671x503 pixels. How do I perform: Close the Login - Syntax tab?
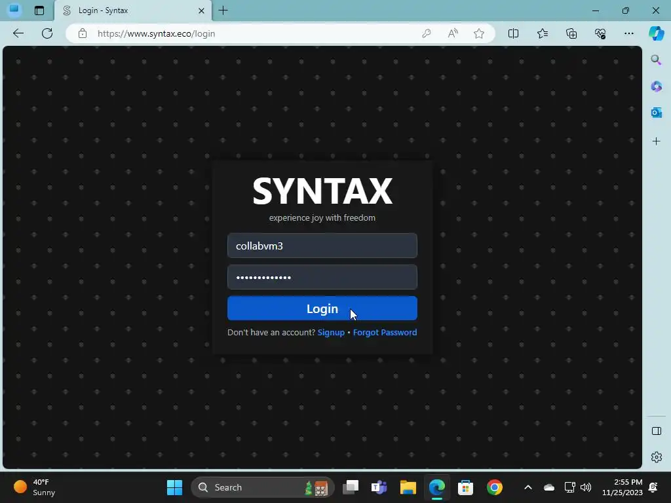pos(201,10)
